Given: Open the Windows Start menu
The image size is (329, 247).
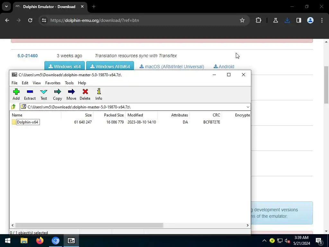Looking at the screenshot, I should tap(8, 241).
